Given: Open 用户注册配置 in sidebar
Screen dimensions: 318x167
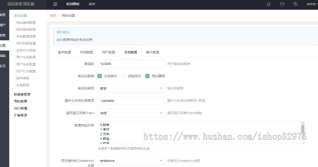Looking at the screenshot, I should pos(26,57).
